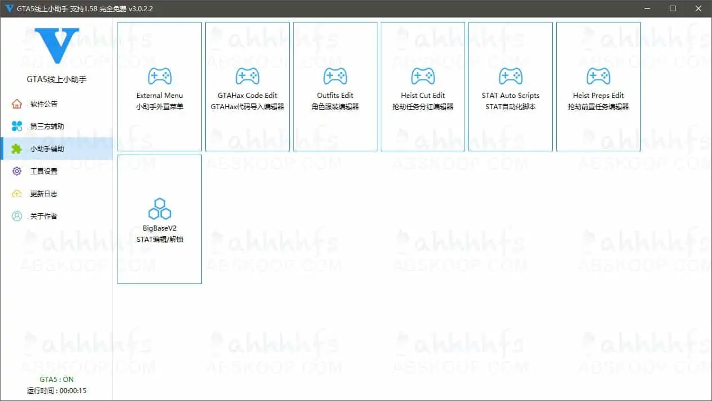Click the house icon beside 软件公告
This screenshot has width=712, height=401.
click(17, 104)
